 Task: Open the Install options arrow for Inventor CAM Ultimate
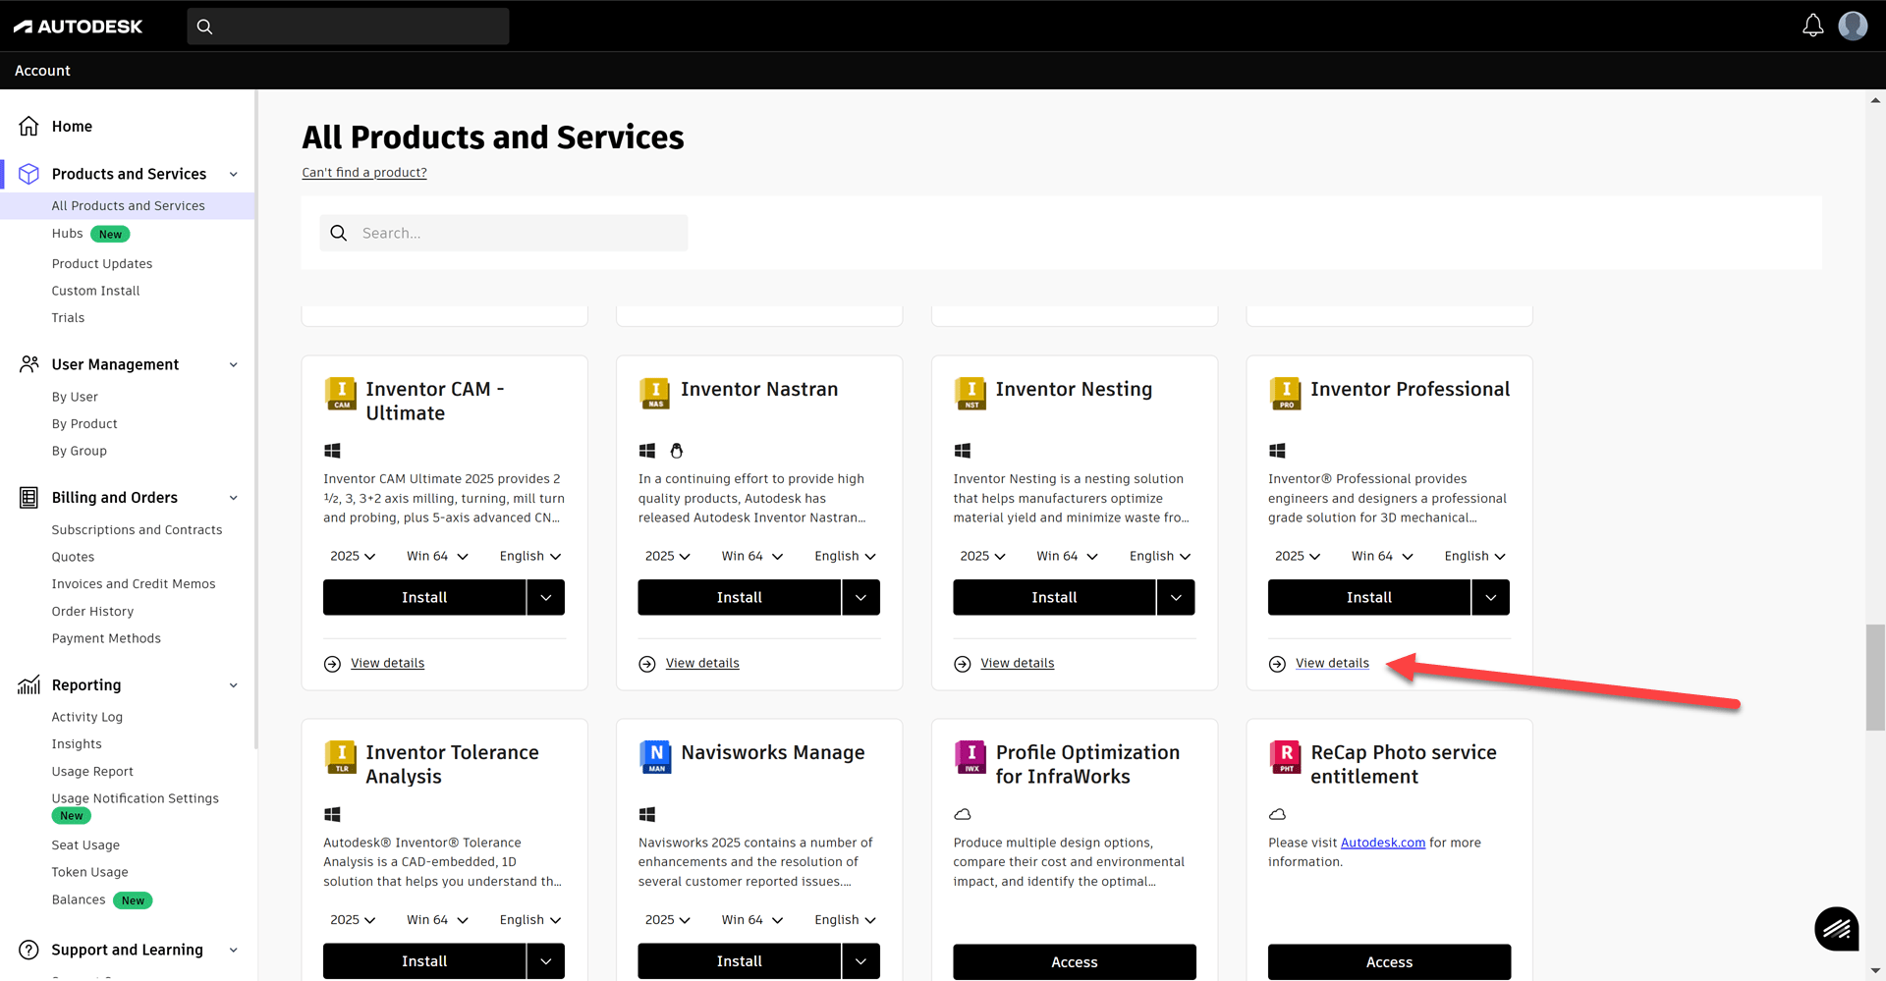coord(546,597)
